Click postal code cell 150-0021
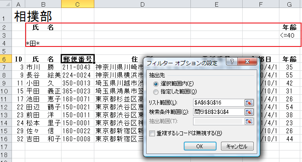This screenshot has height=162, width=302. (77, 107)
